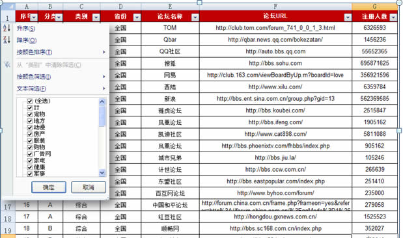Click cell with forum name 红豆社区

click(170, 217)
